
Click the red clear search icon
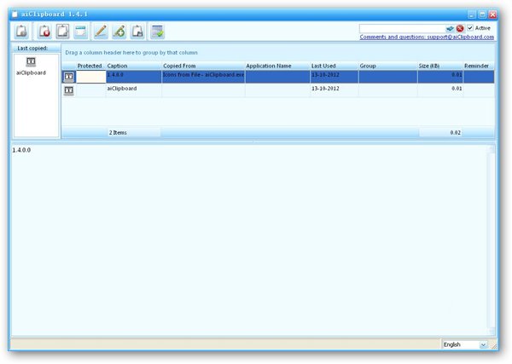pos(460,28)
